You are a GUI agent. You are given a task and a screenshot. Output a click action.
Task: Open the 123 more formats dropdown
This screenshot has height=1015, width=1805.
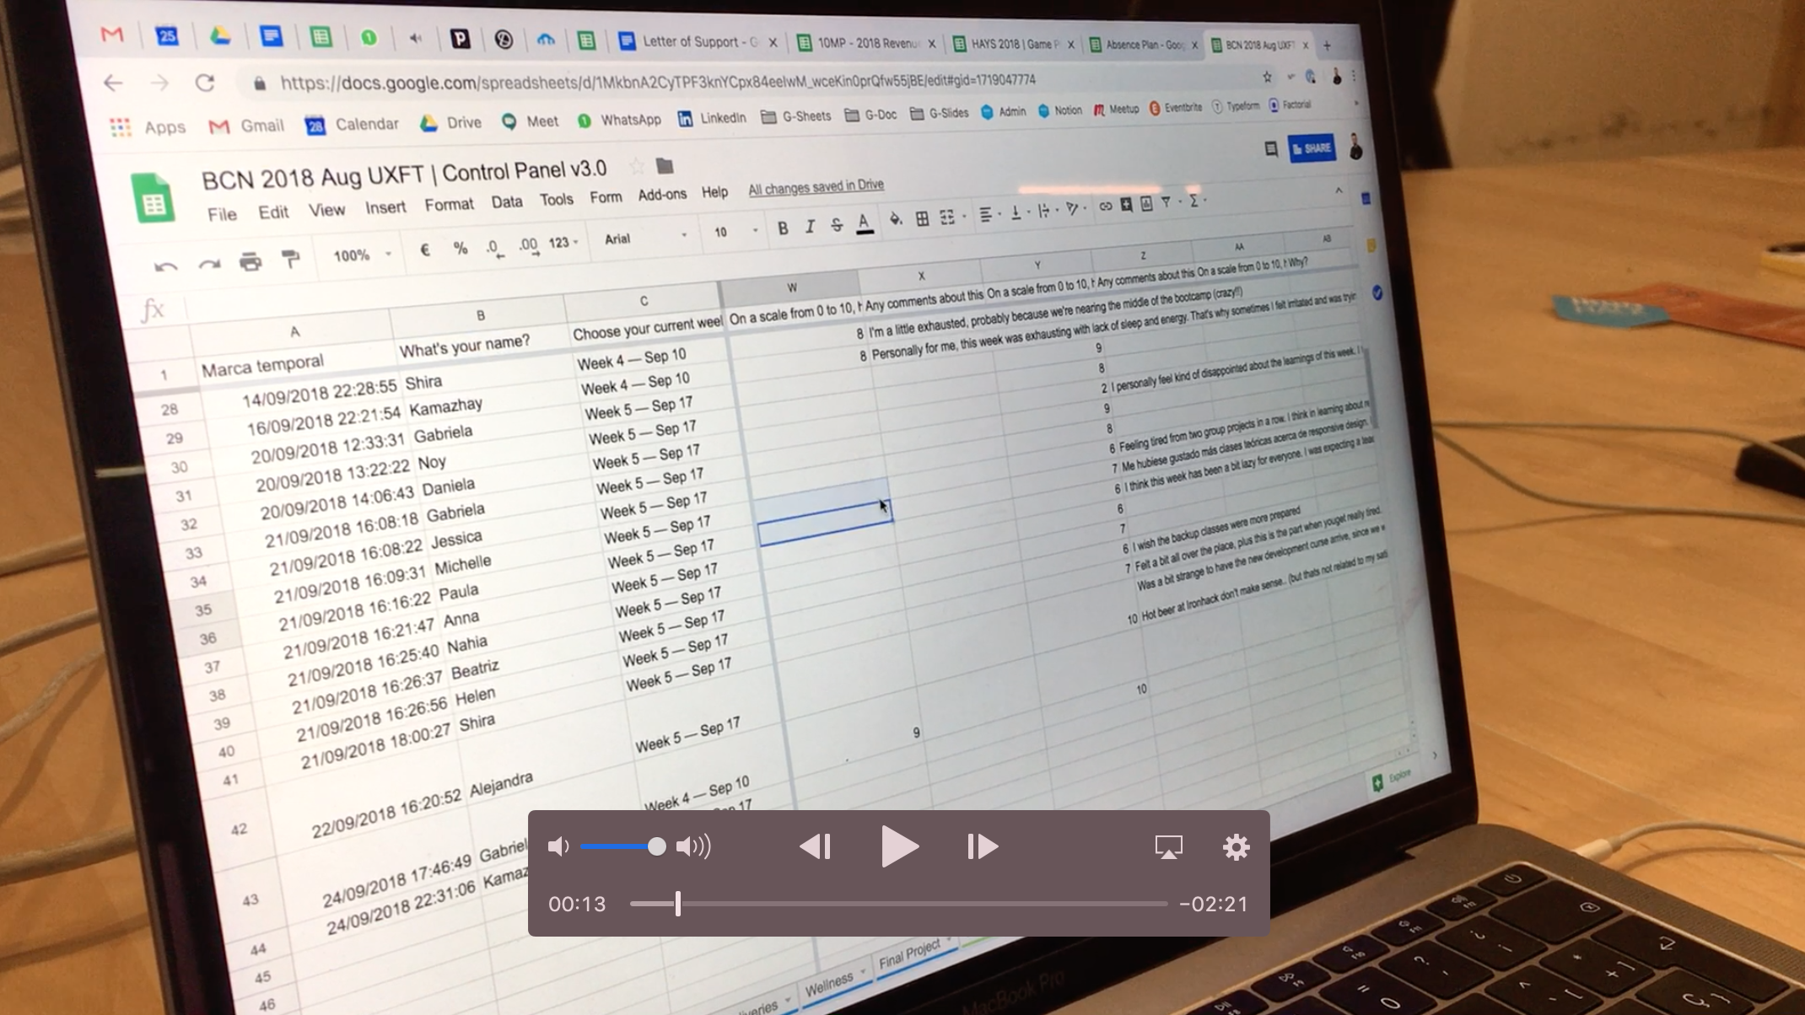click(x=563, y=243)
